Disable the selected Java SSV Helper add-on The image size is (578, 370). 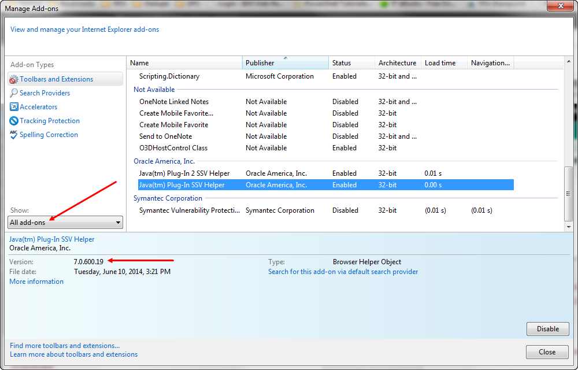click(x=548, y=329)
